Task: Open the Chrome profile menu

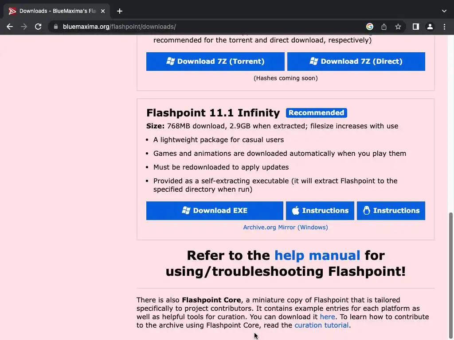Action: click(x=430, y=27)
